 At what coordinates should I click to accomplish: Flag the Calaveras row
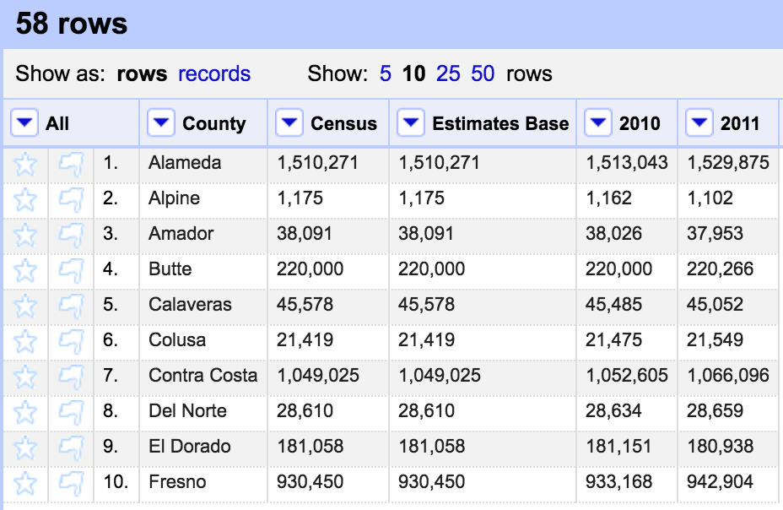(71, 306)
